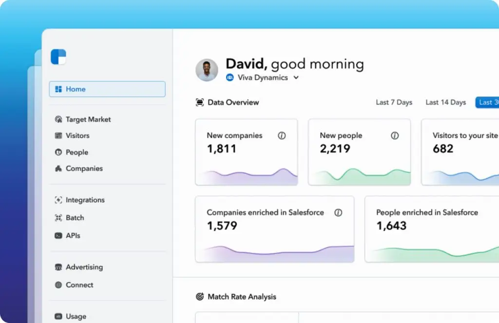Click info icon on New people card

pyautogui.click(x=395, y=136)
